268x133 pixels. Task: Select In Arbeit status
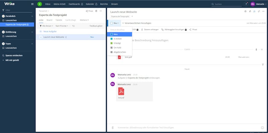pyautogui.click(x=120, y=39)
